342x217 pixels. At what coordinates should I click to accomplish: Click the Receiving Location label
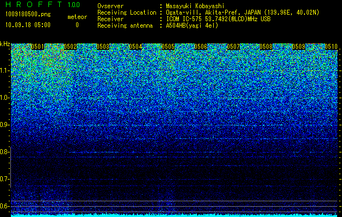[x=127, y=12]
